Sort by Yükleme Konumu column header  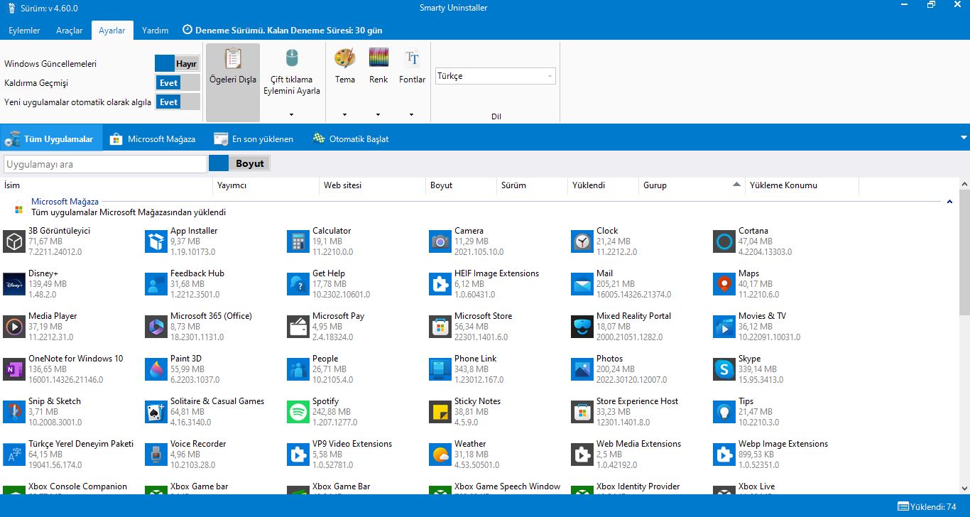[802, 185]
